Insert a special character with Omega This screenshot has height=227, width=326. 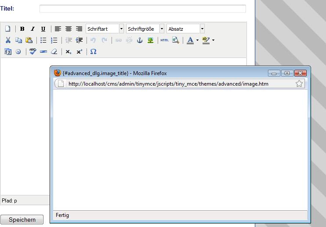(93, 52)
